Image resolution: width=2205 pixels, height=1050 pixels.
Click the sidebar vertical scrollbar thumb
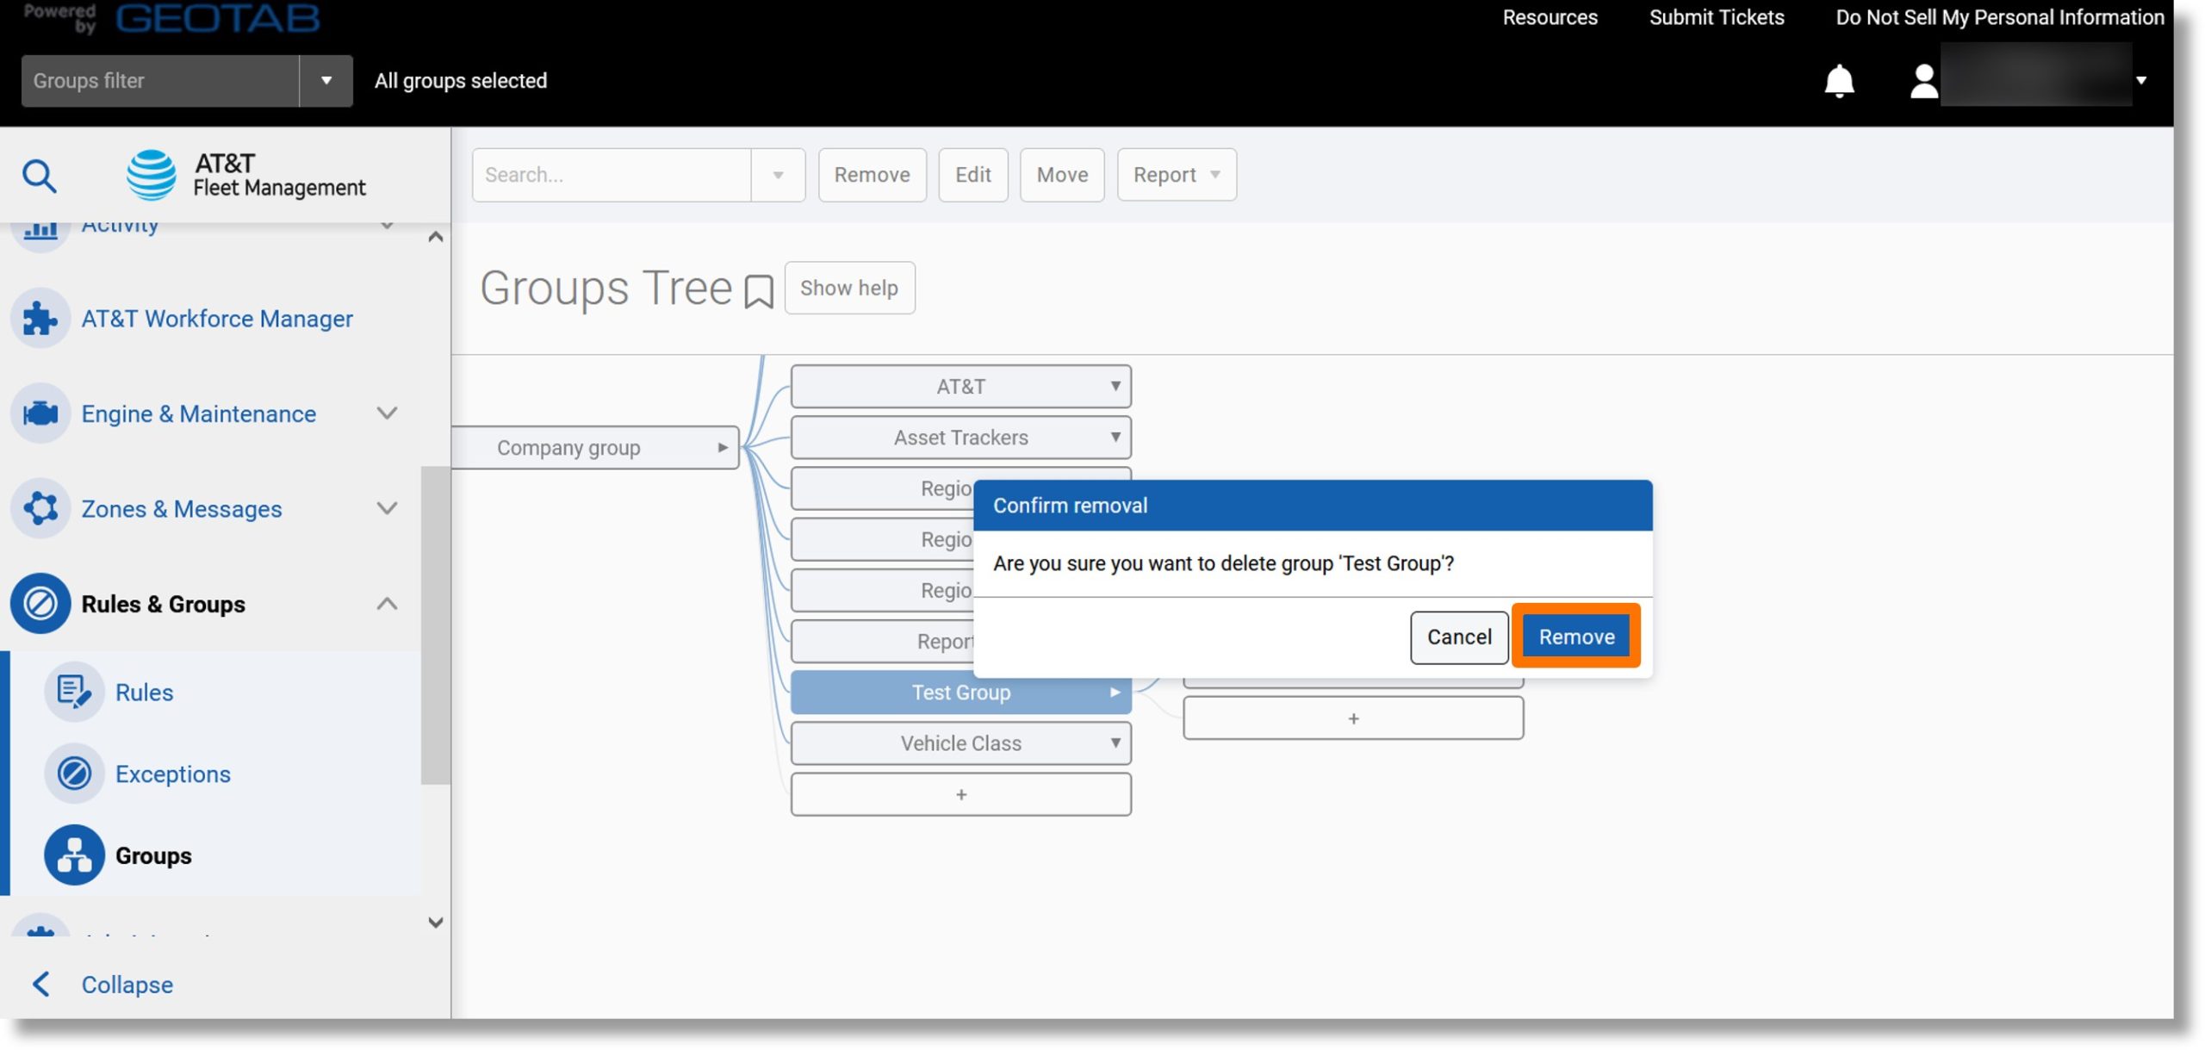pyautogui.click(x=435, y=625)
